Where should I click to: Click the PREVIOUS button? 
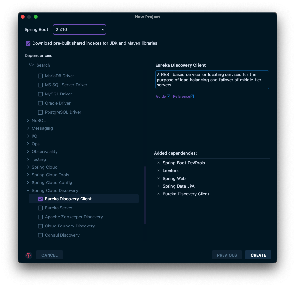pyautogui.click(x=227, y=255)
